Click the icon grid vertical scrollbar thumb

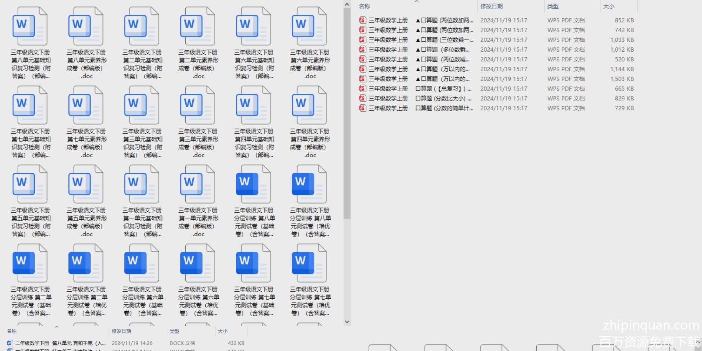347,112
